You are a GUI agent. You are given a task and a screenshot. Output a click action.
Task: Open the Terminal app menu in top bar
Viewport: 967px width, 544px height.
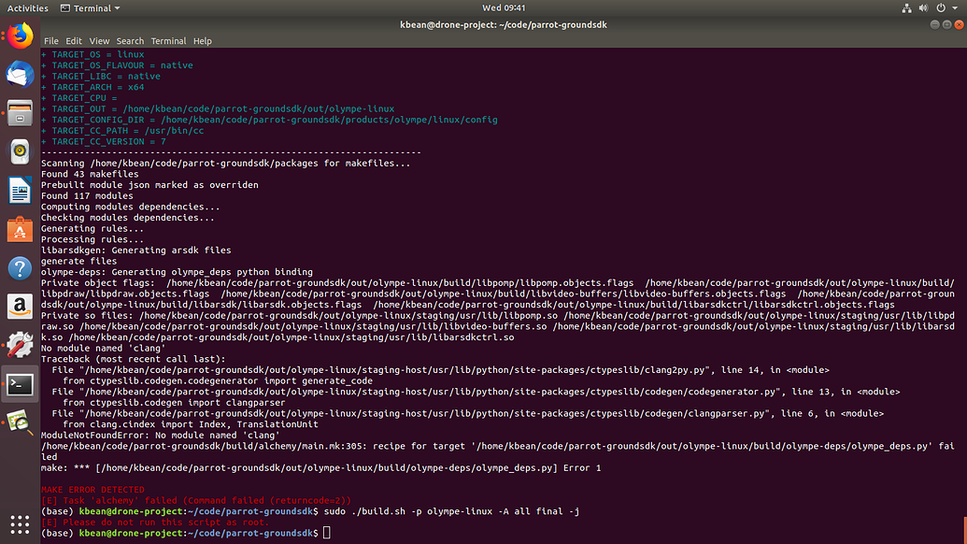pos(91,7)
